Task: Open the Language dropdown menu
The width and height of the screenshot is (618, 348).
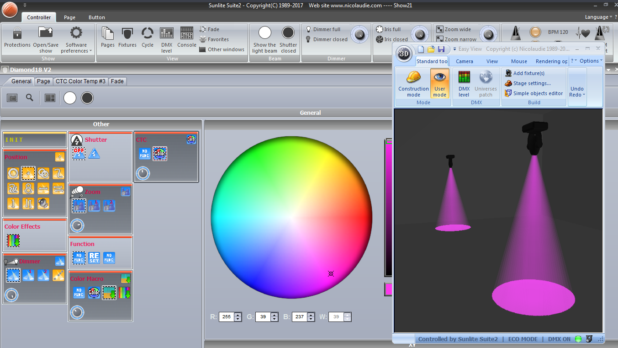Action: point(598,17)
